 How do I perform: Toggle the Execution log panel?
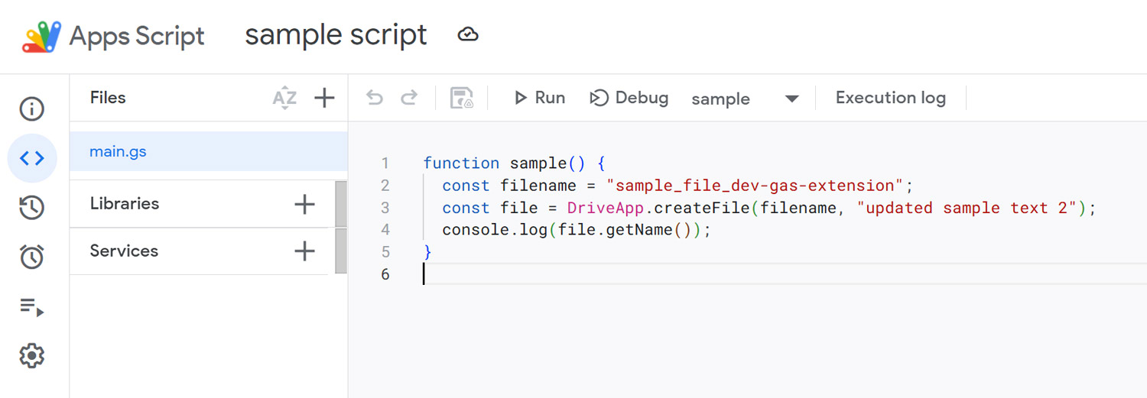coord(890,98)
